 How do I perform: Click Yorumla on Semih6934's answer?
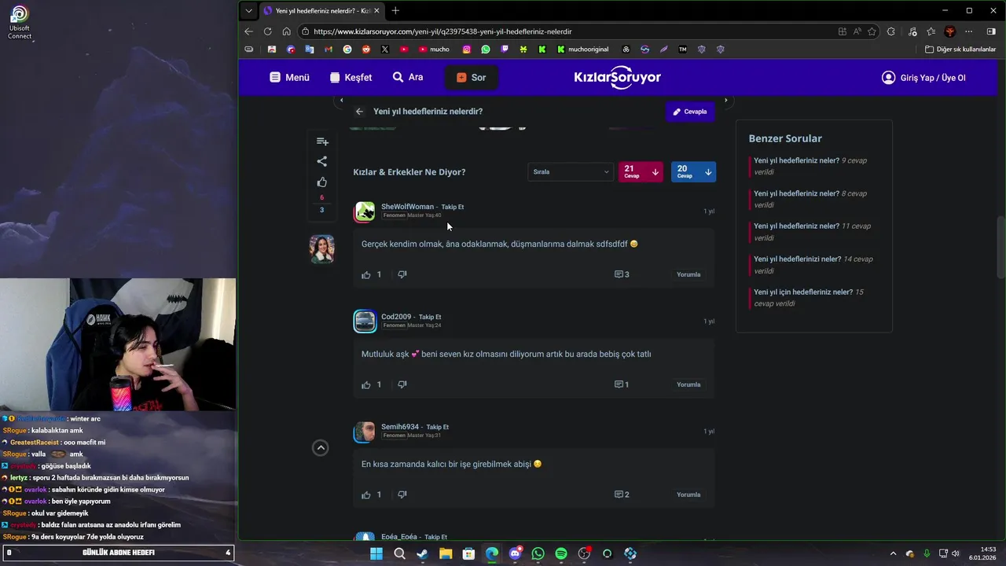[x=688, y=494]
